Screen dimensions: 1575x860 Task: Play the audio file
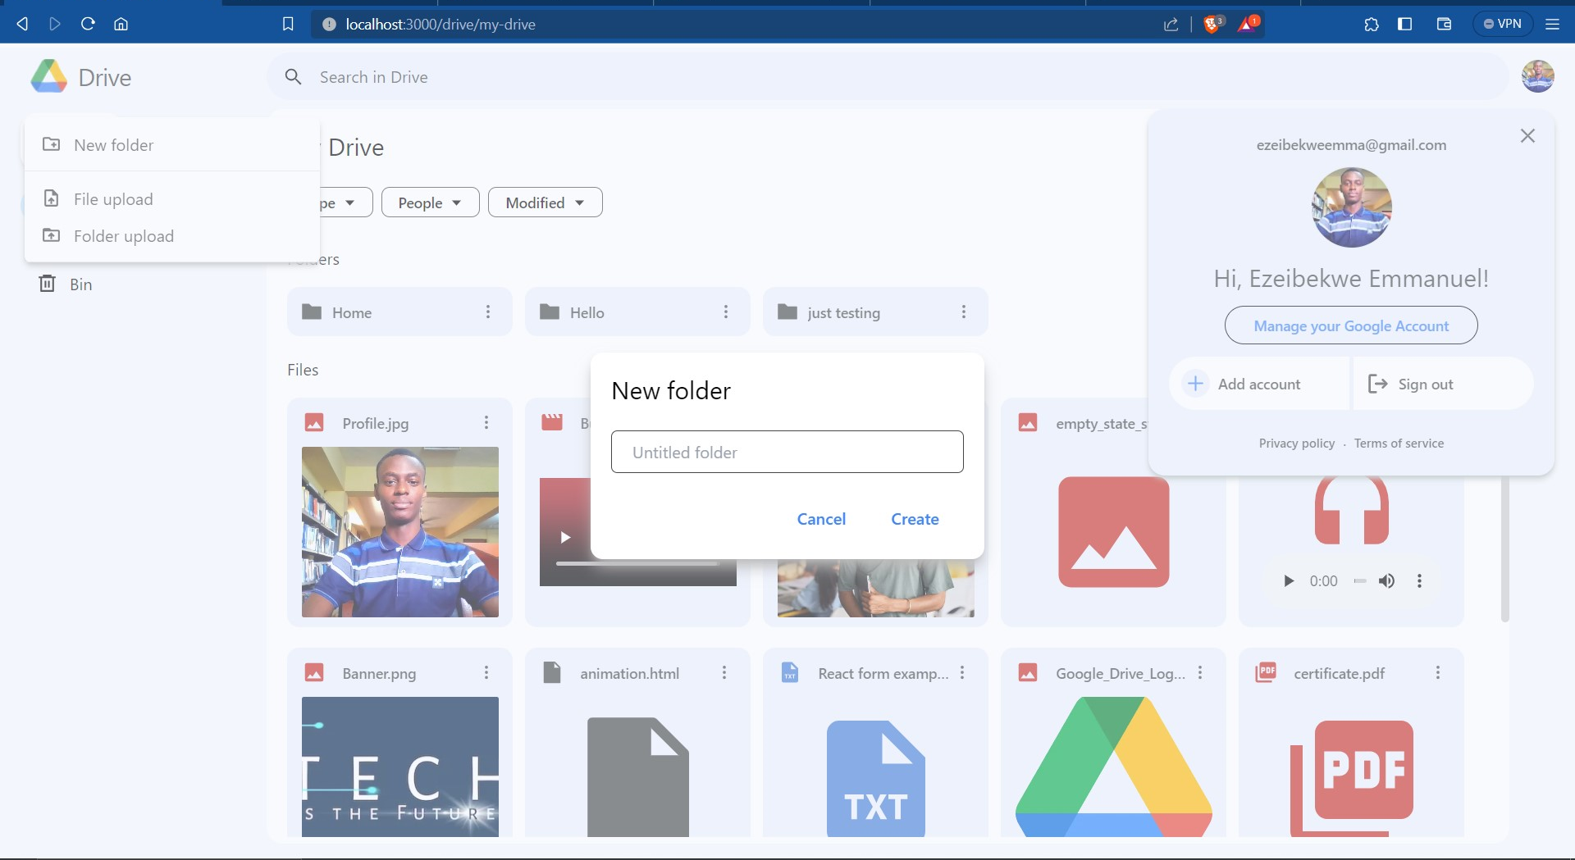pyautogui.click(x=1289, y=581)
